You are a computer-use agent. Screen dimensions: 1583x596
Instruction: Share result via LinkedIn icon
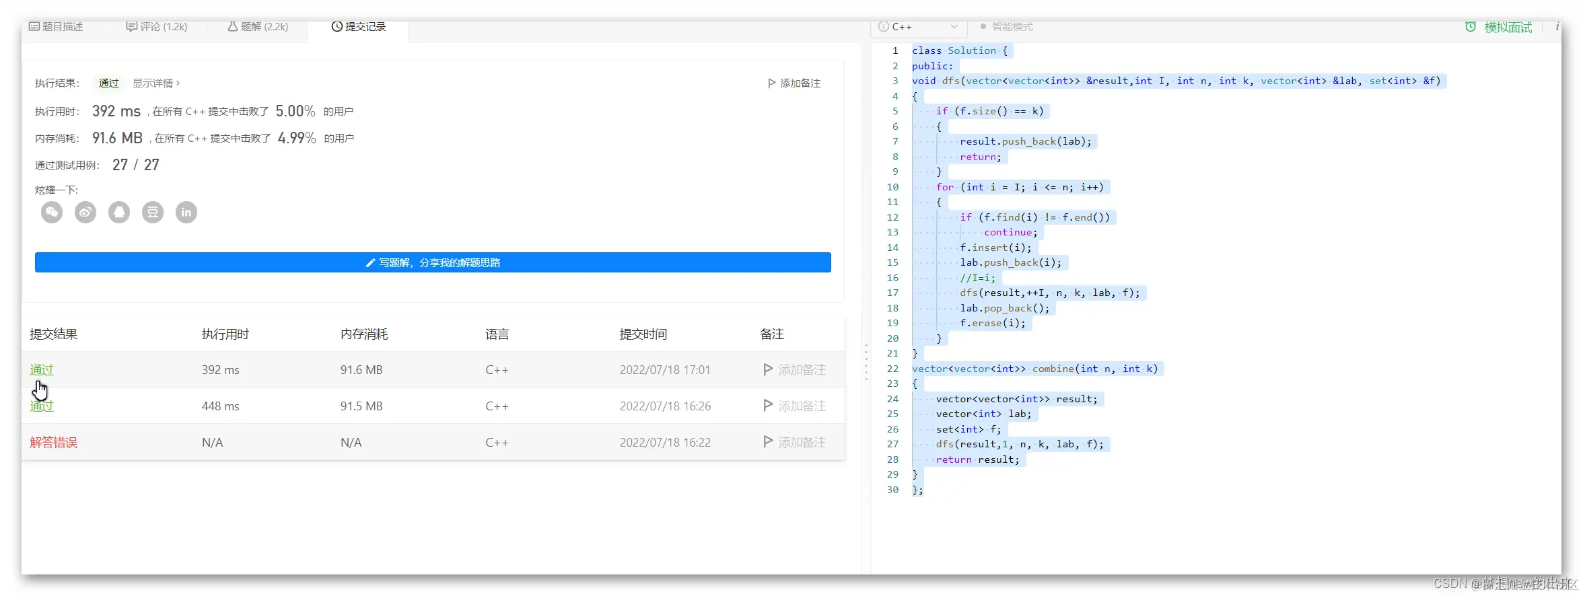[186, 213]
